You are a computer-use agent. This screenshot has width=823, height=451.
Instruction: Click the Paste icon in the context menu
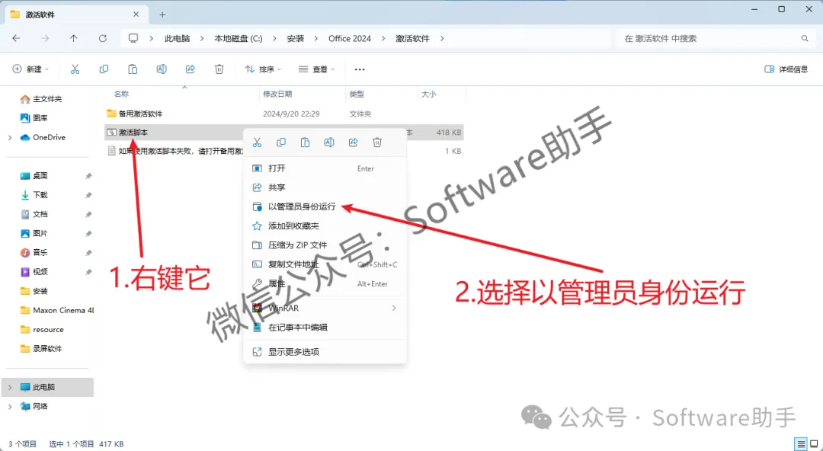click(x=305, y=142)
